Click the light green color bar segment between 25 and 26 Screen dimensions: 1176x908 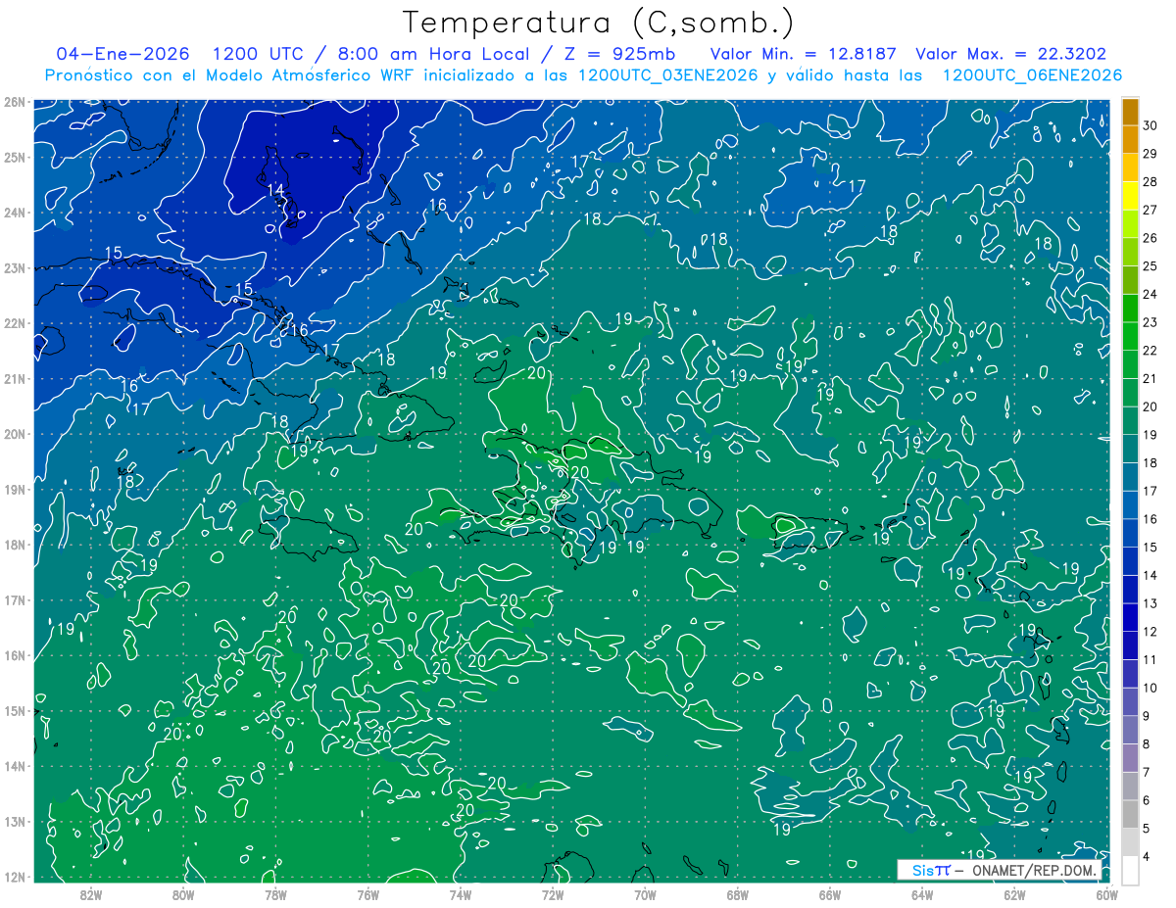pyautogui.click(x=1130, y=252)
